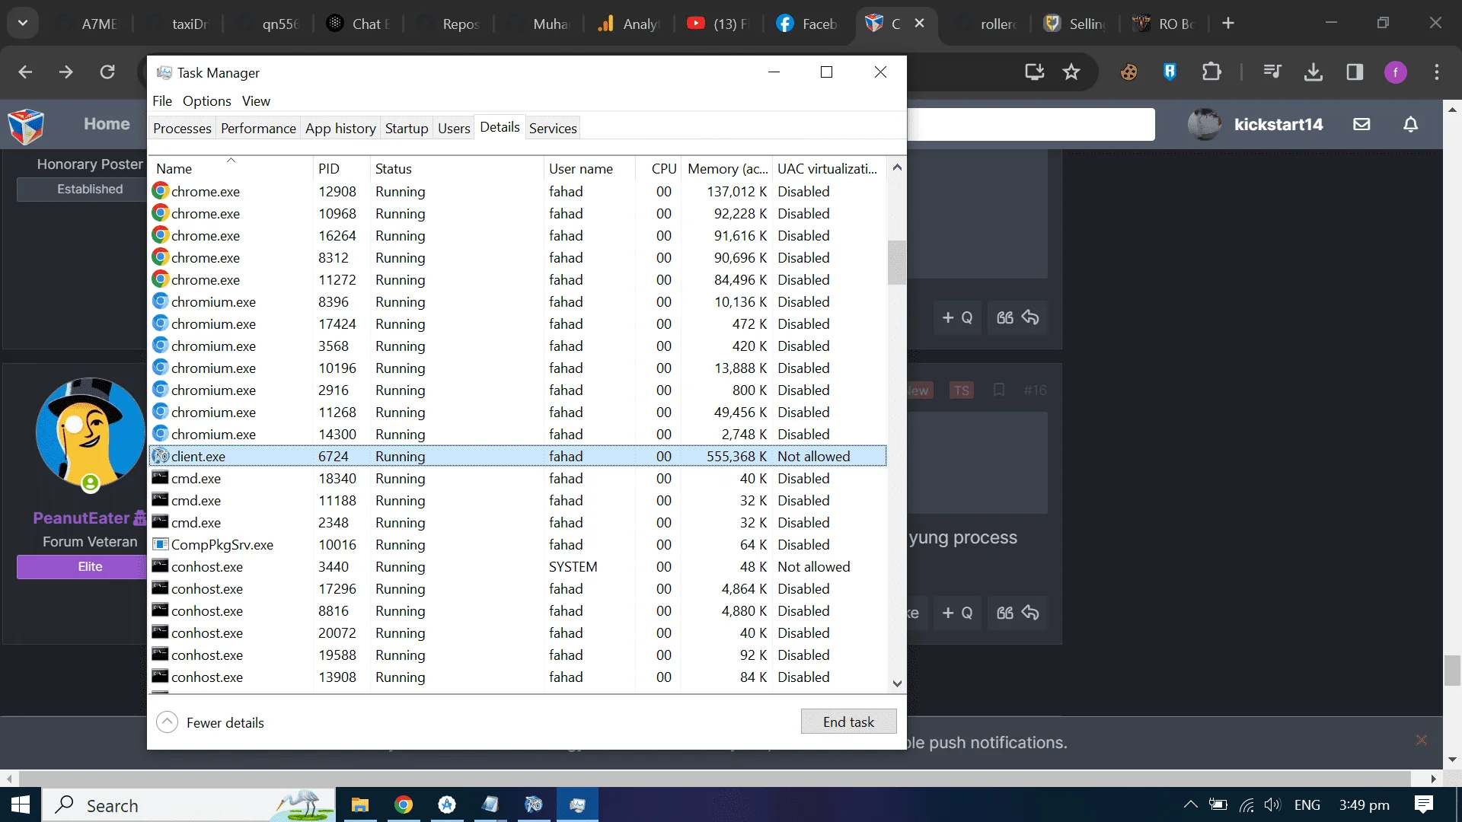
Task: Select chrome.exe with PID 12908
Action: coord(518,192)
